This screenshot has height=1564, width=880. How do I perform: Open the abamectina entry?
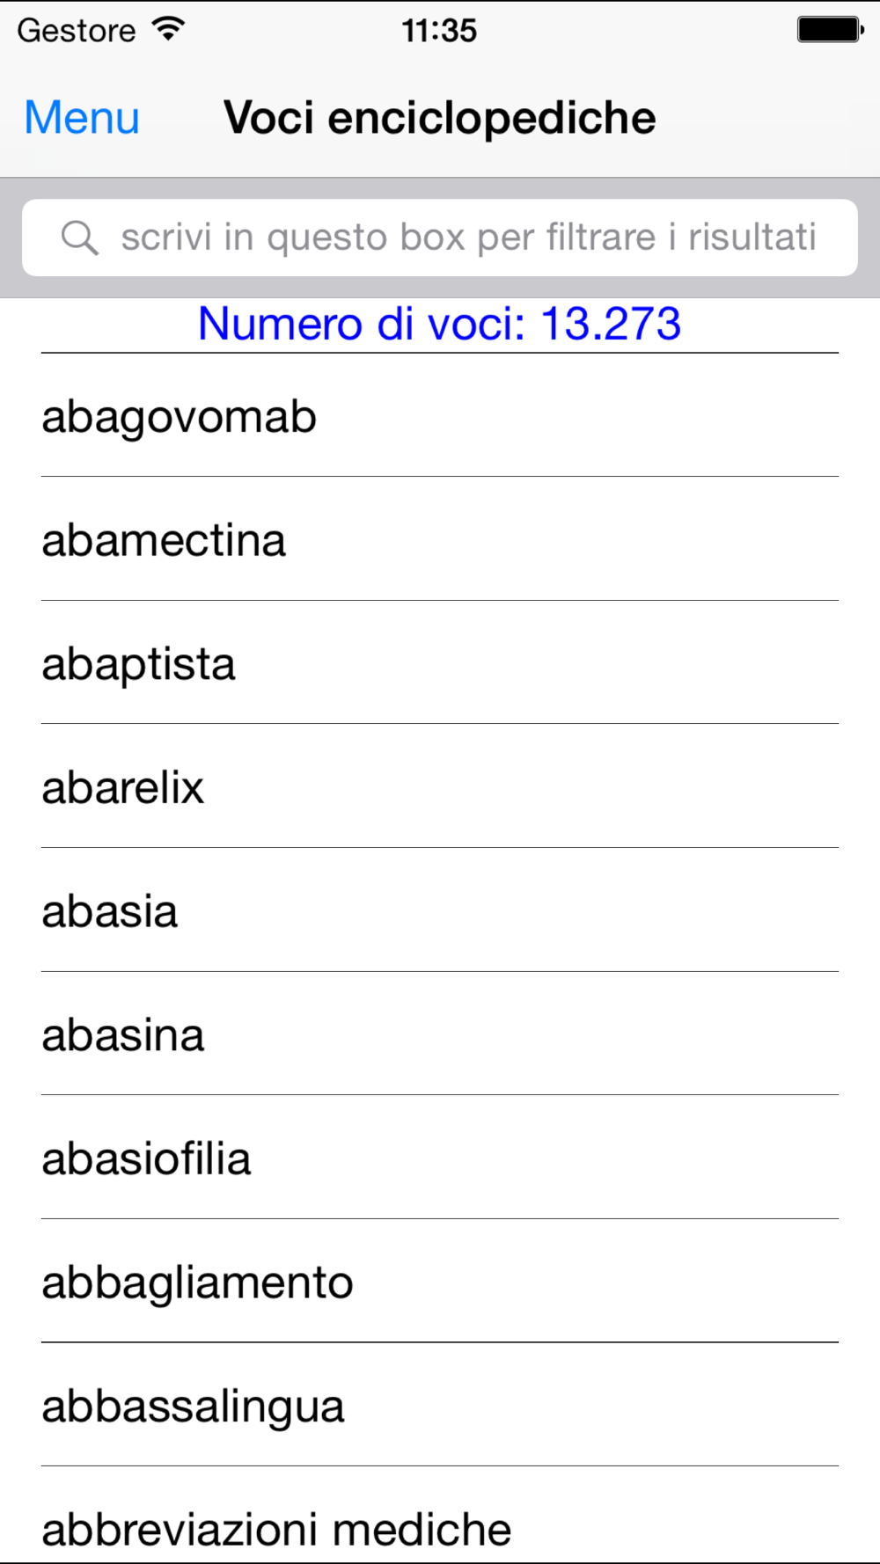440,539
